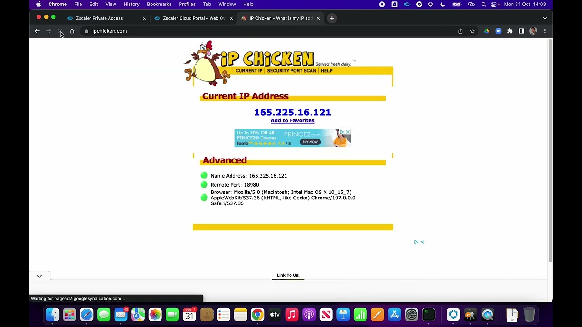
Task: Open Messages from the Dock
Action: (104, 314)
